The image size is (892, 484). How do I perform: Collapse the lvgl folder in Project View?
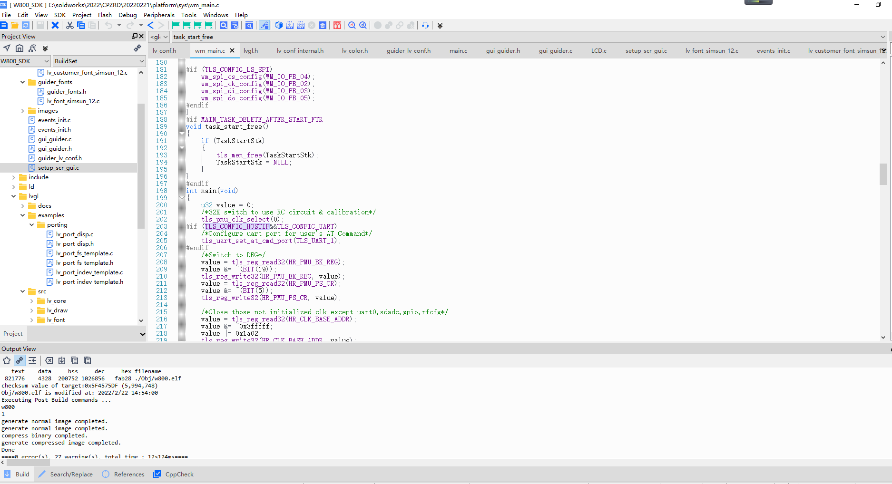tap(14, 196)
